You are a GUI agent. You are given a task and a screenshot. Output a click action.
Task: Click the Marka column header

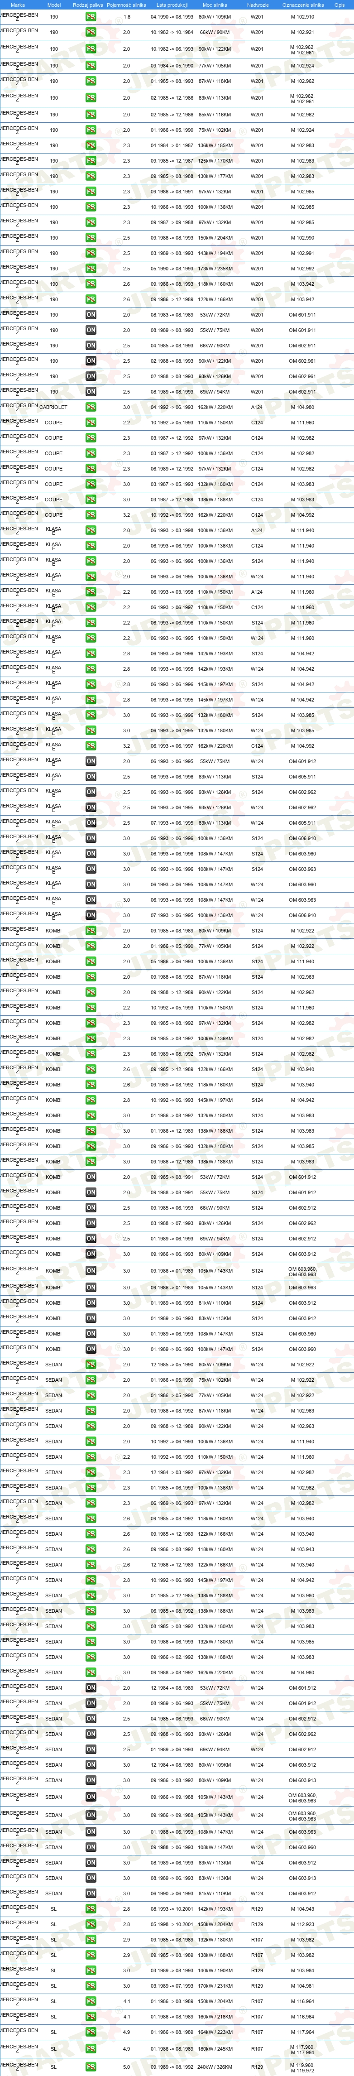[x=18, y=5]
